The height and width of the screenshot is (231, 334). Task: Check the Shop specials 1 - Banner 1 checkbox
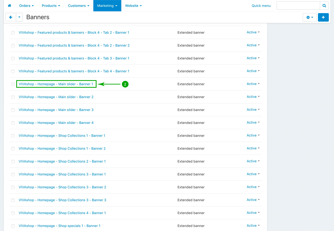point(13,226)
